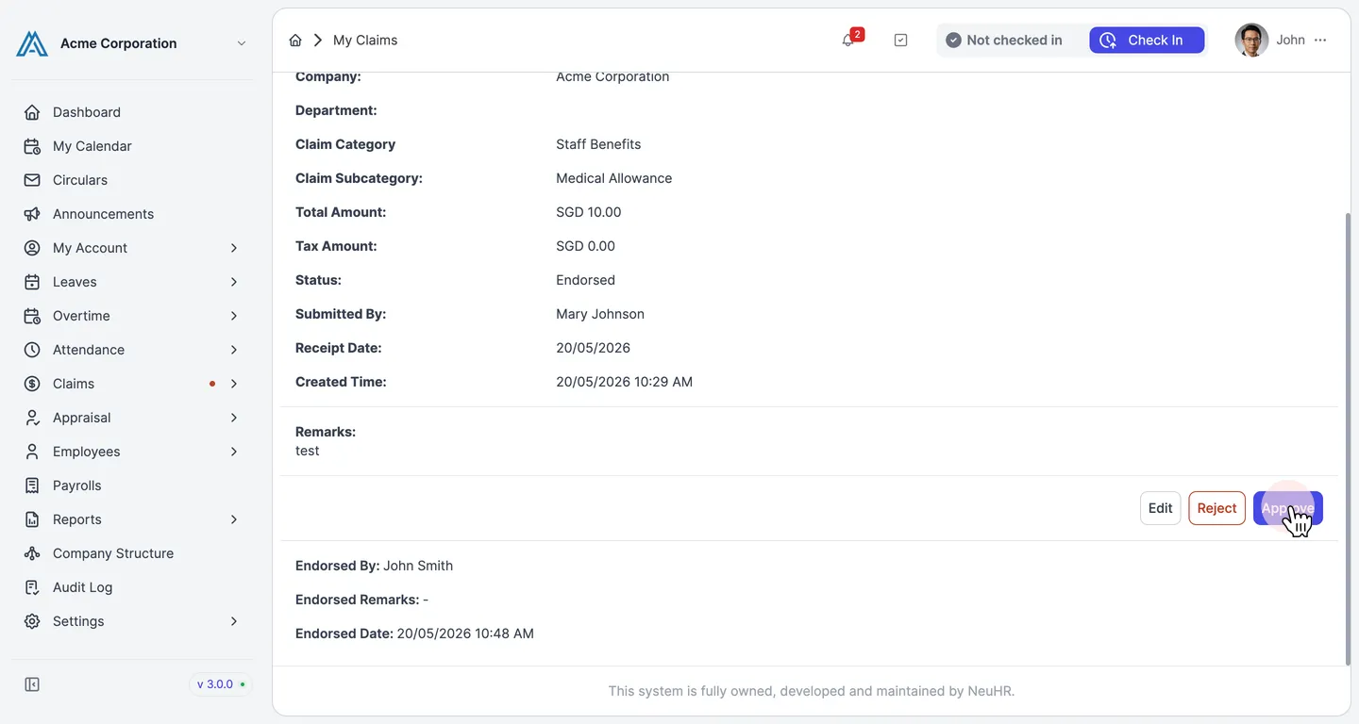Click the Acme Corporation logo icon
The image size is (1359, 724).
(x=32, y=43)
